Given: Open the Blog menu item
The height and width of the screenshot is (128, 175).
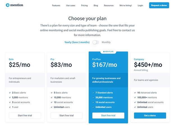Looking at the screenshot, I should click(x=96, y=6).
